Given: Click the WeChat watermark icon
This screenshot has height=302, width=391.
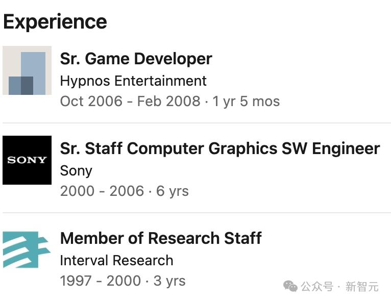Looking at the screenshot, I should click(290, 286).
